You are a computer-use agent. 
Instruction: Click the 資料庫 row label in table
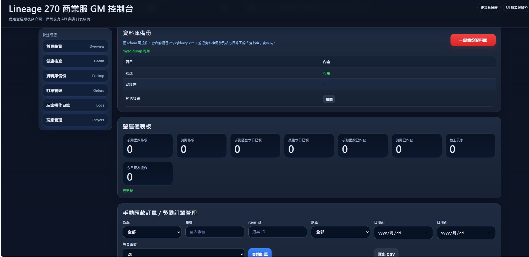[131, 84]
